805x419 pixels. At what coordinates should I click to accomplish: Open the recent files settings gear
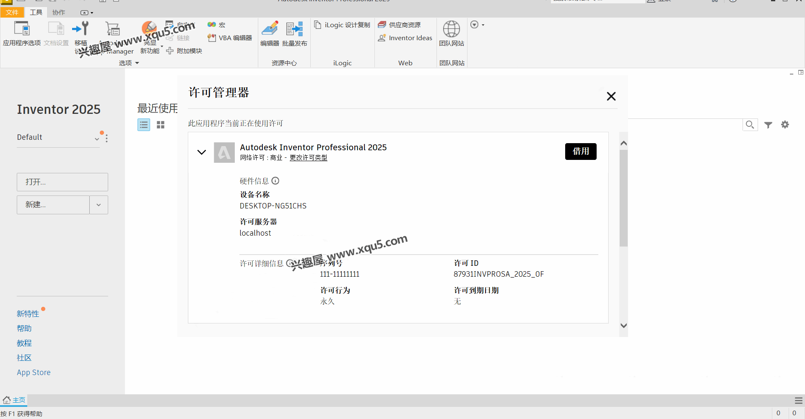point(785,124)
